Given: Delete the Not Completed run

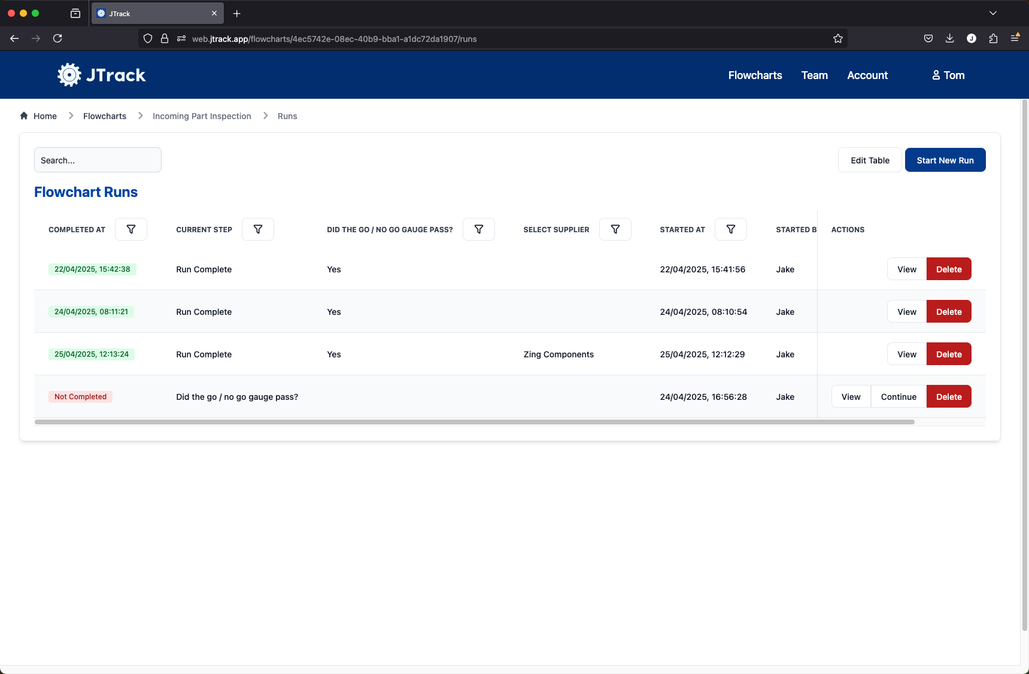Looking at the screenshot, I should [x=948, y=397].
